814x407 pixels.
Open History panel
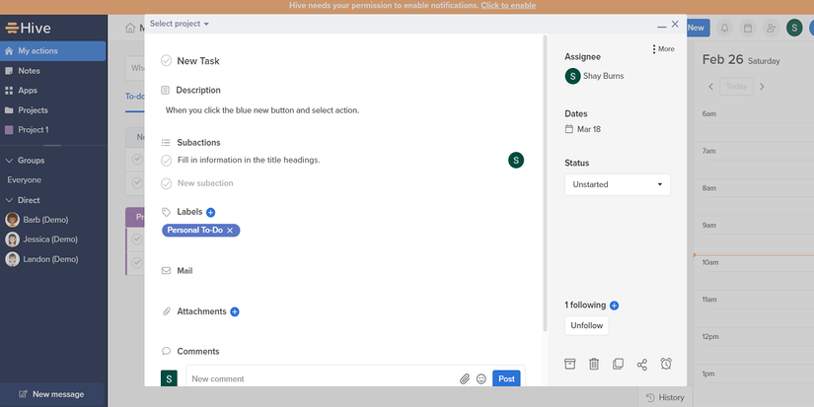(x=665, y=398)
